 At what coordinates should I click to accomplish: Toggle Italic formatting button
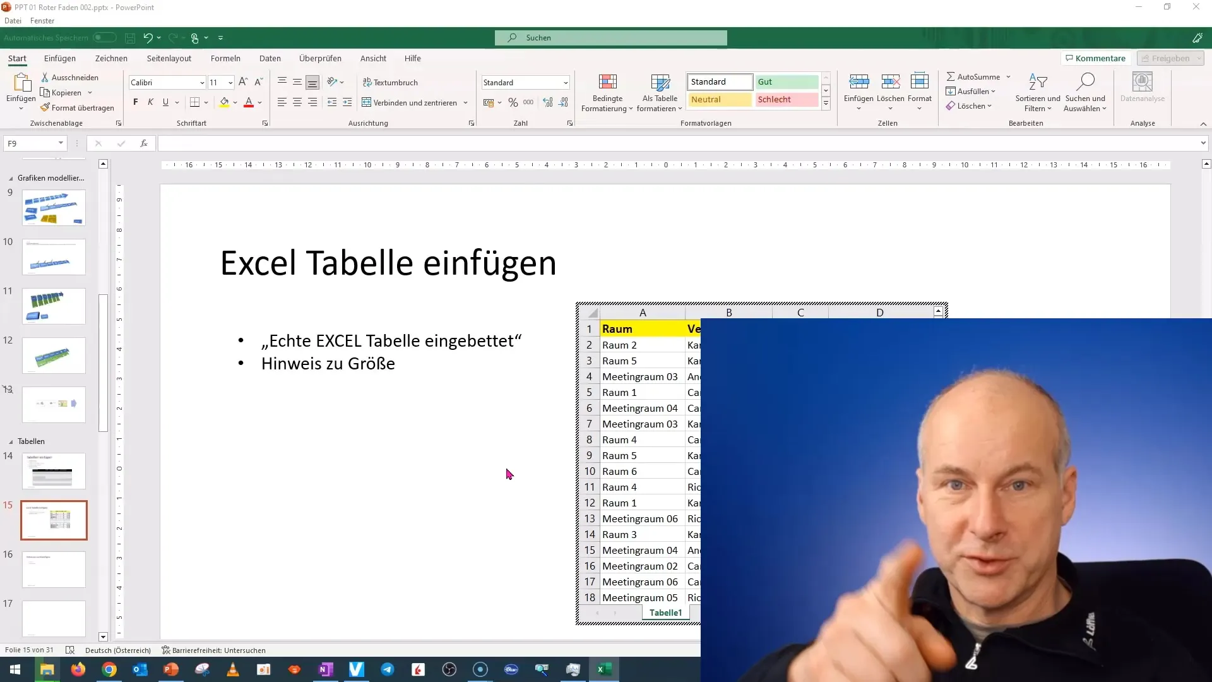tap(150, 102)
